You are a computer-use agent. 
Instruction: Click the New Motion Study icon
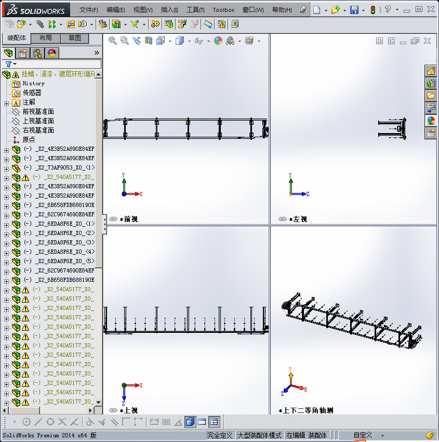tap(155, 24)
